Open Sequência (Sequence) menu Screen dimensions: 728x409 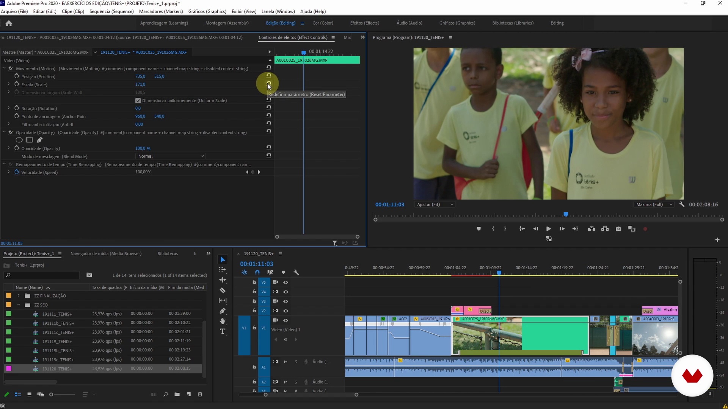coord(111,11)
